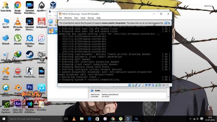Click USB devices indicator in status bar
217x122 pixels.
coord(139,85)
